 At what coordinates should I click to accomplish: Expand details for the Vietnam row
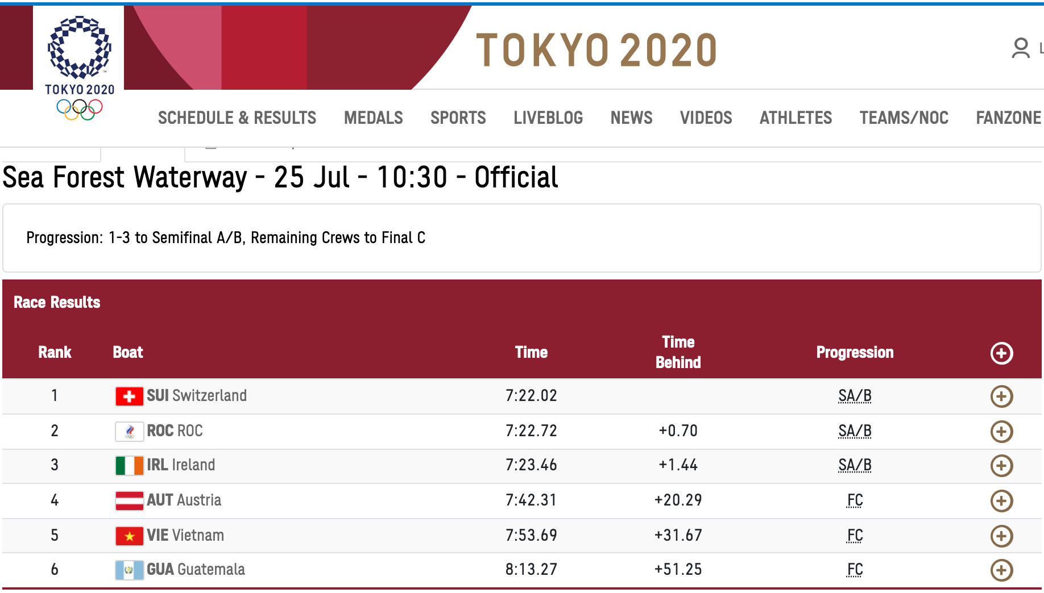pyautogui.click(x=1001, y=535)
